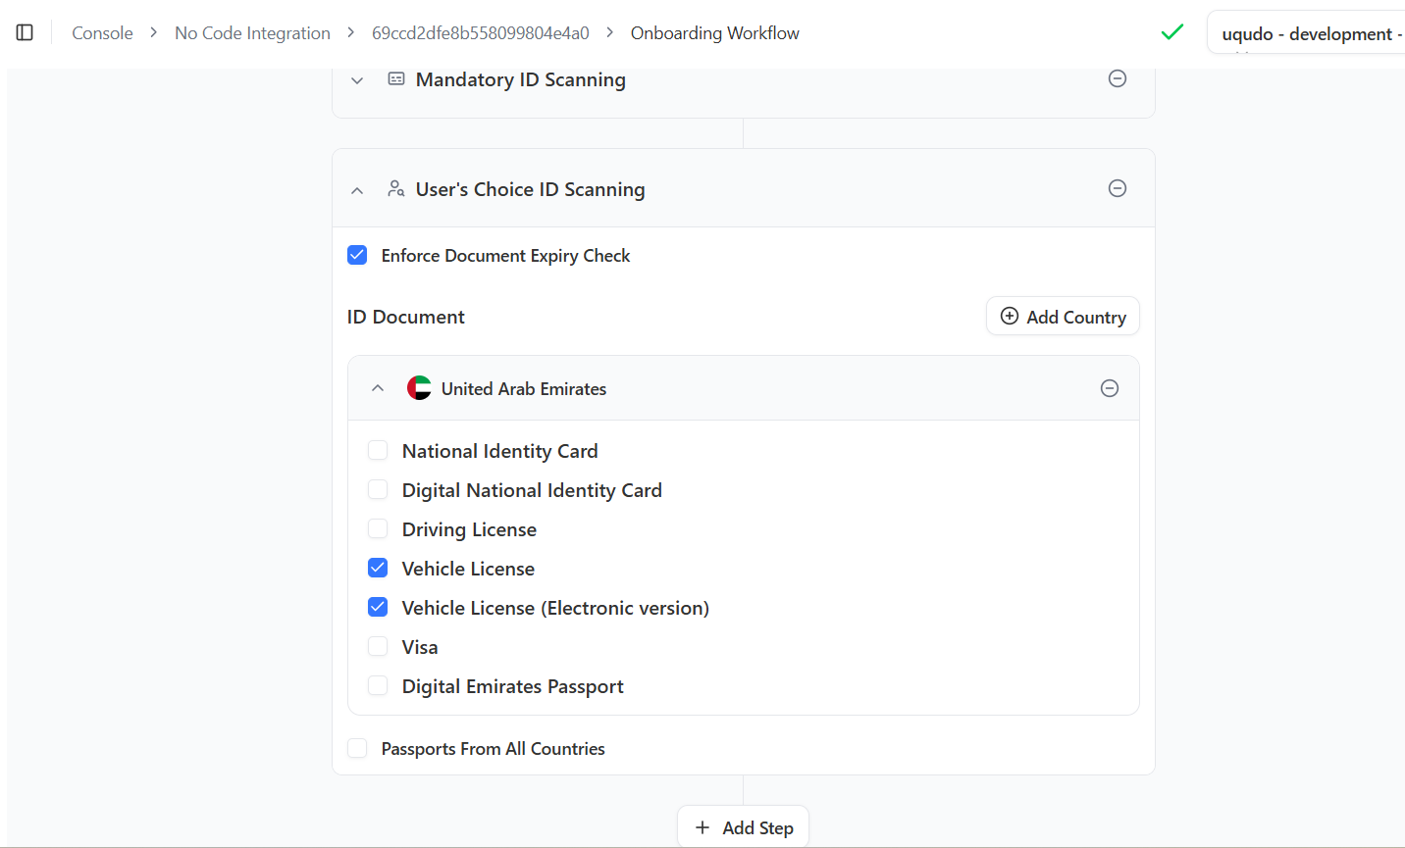Click the United Arab Emirates flag icon
This screenshot has width=1405, height=848.
pyautogui.click(x=419, y=388)
